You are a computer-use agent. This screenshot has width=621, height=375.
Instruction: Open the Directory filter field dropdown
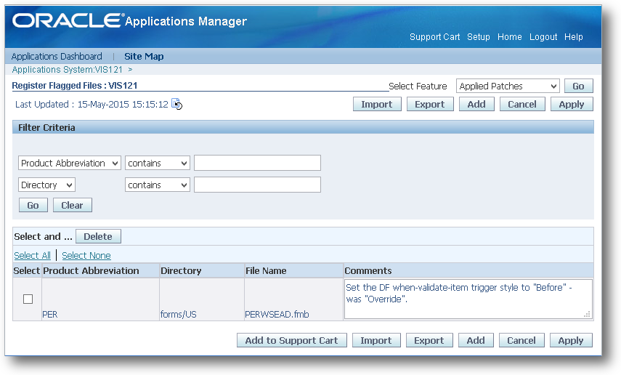tap(46, 185)
